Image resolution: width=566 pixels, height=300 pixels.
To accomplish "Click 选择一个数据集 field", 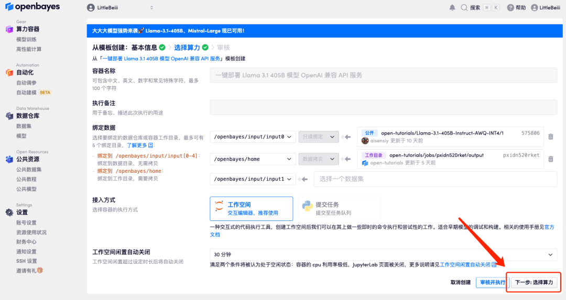I will 436,179.
